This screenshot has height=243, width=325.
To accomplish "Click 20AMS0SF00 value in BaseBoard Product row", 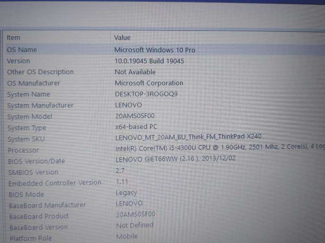I will tap(136, 215).
